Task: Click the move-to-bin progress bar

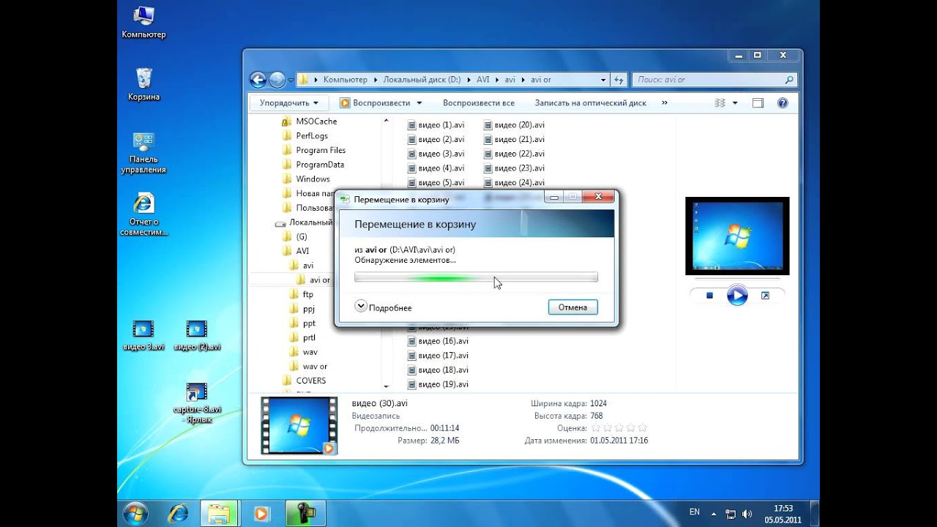Action: tap(476, 277)
